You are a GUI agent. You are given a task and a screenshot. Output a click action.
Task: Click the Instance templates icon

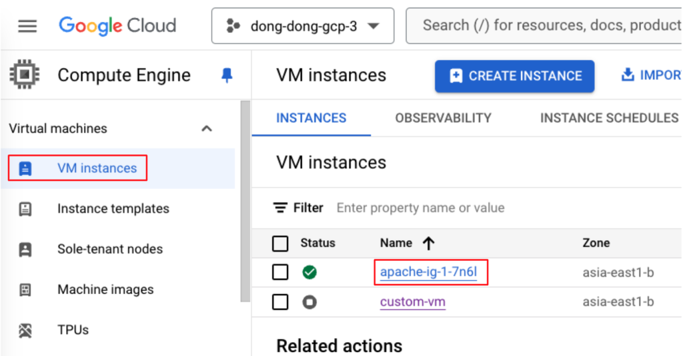[25, 209]
